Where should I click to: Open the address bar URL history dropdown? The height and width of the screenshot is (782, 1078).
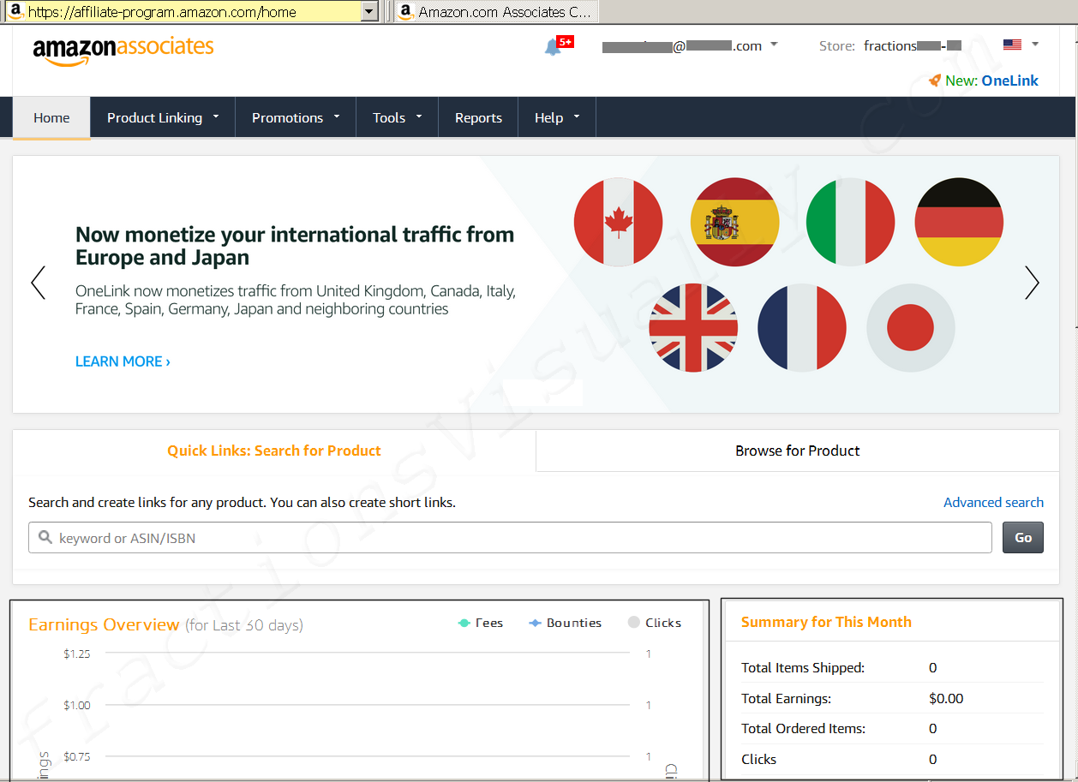point(370,12)
